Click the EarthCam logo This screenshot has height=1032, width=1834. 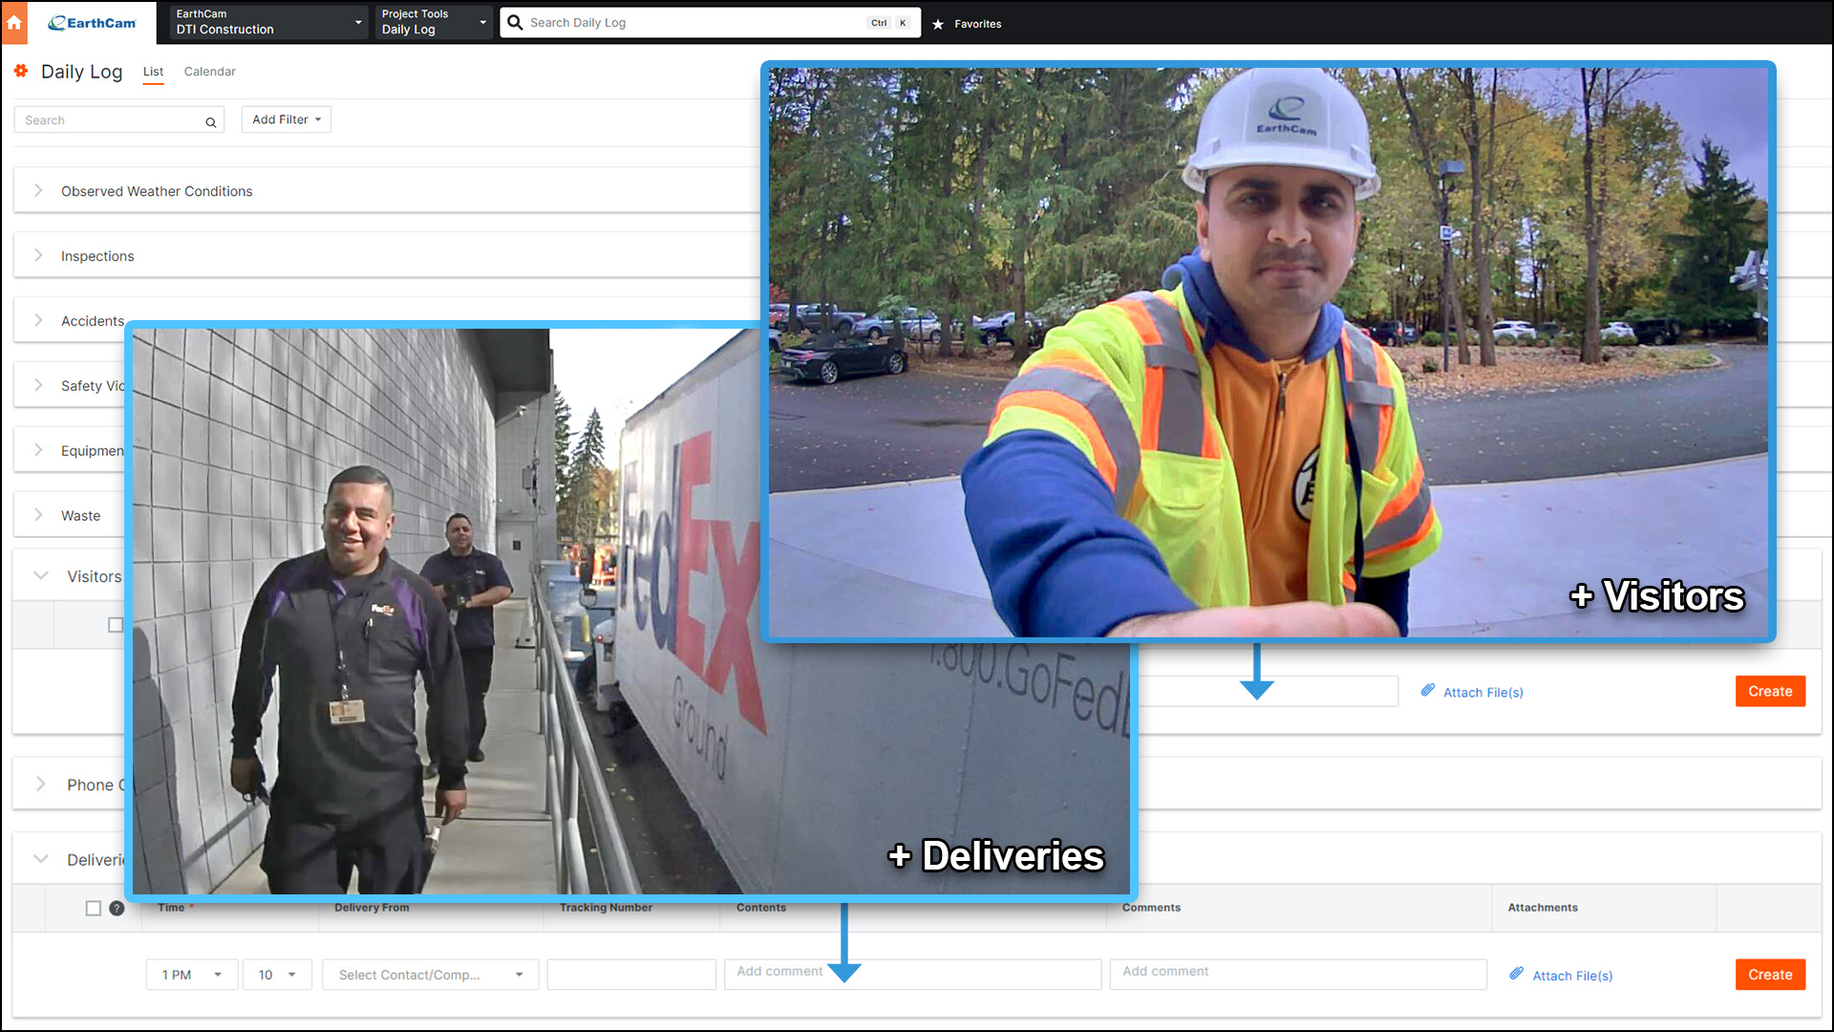click(92, 22)
